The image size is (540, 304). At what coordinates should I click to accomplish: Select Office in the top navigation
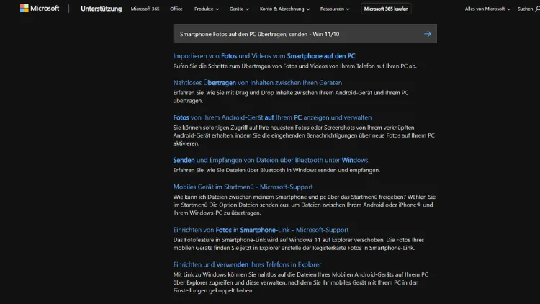coord(176,9)
